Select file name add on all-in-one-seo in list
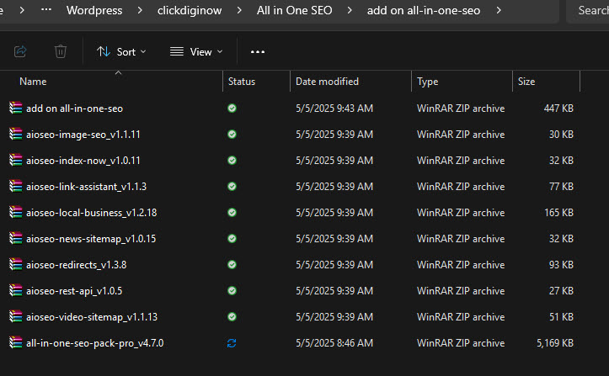Screen dimensions: 609x376 75,109
